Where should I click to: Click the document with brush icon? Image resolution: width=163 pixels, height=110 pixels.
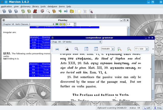pyautogui.click(x=91, y=11)
